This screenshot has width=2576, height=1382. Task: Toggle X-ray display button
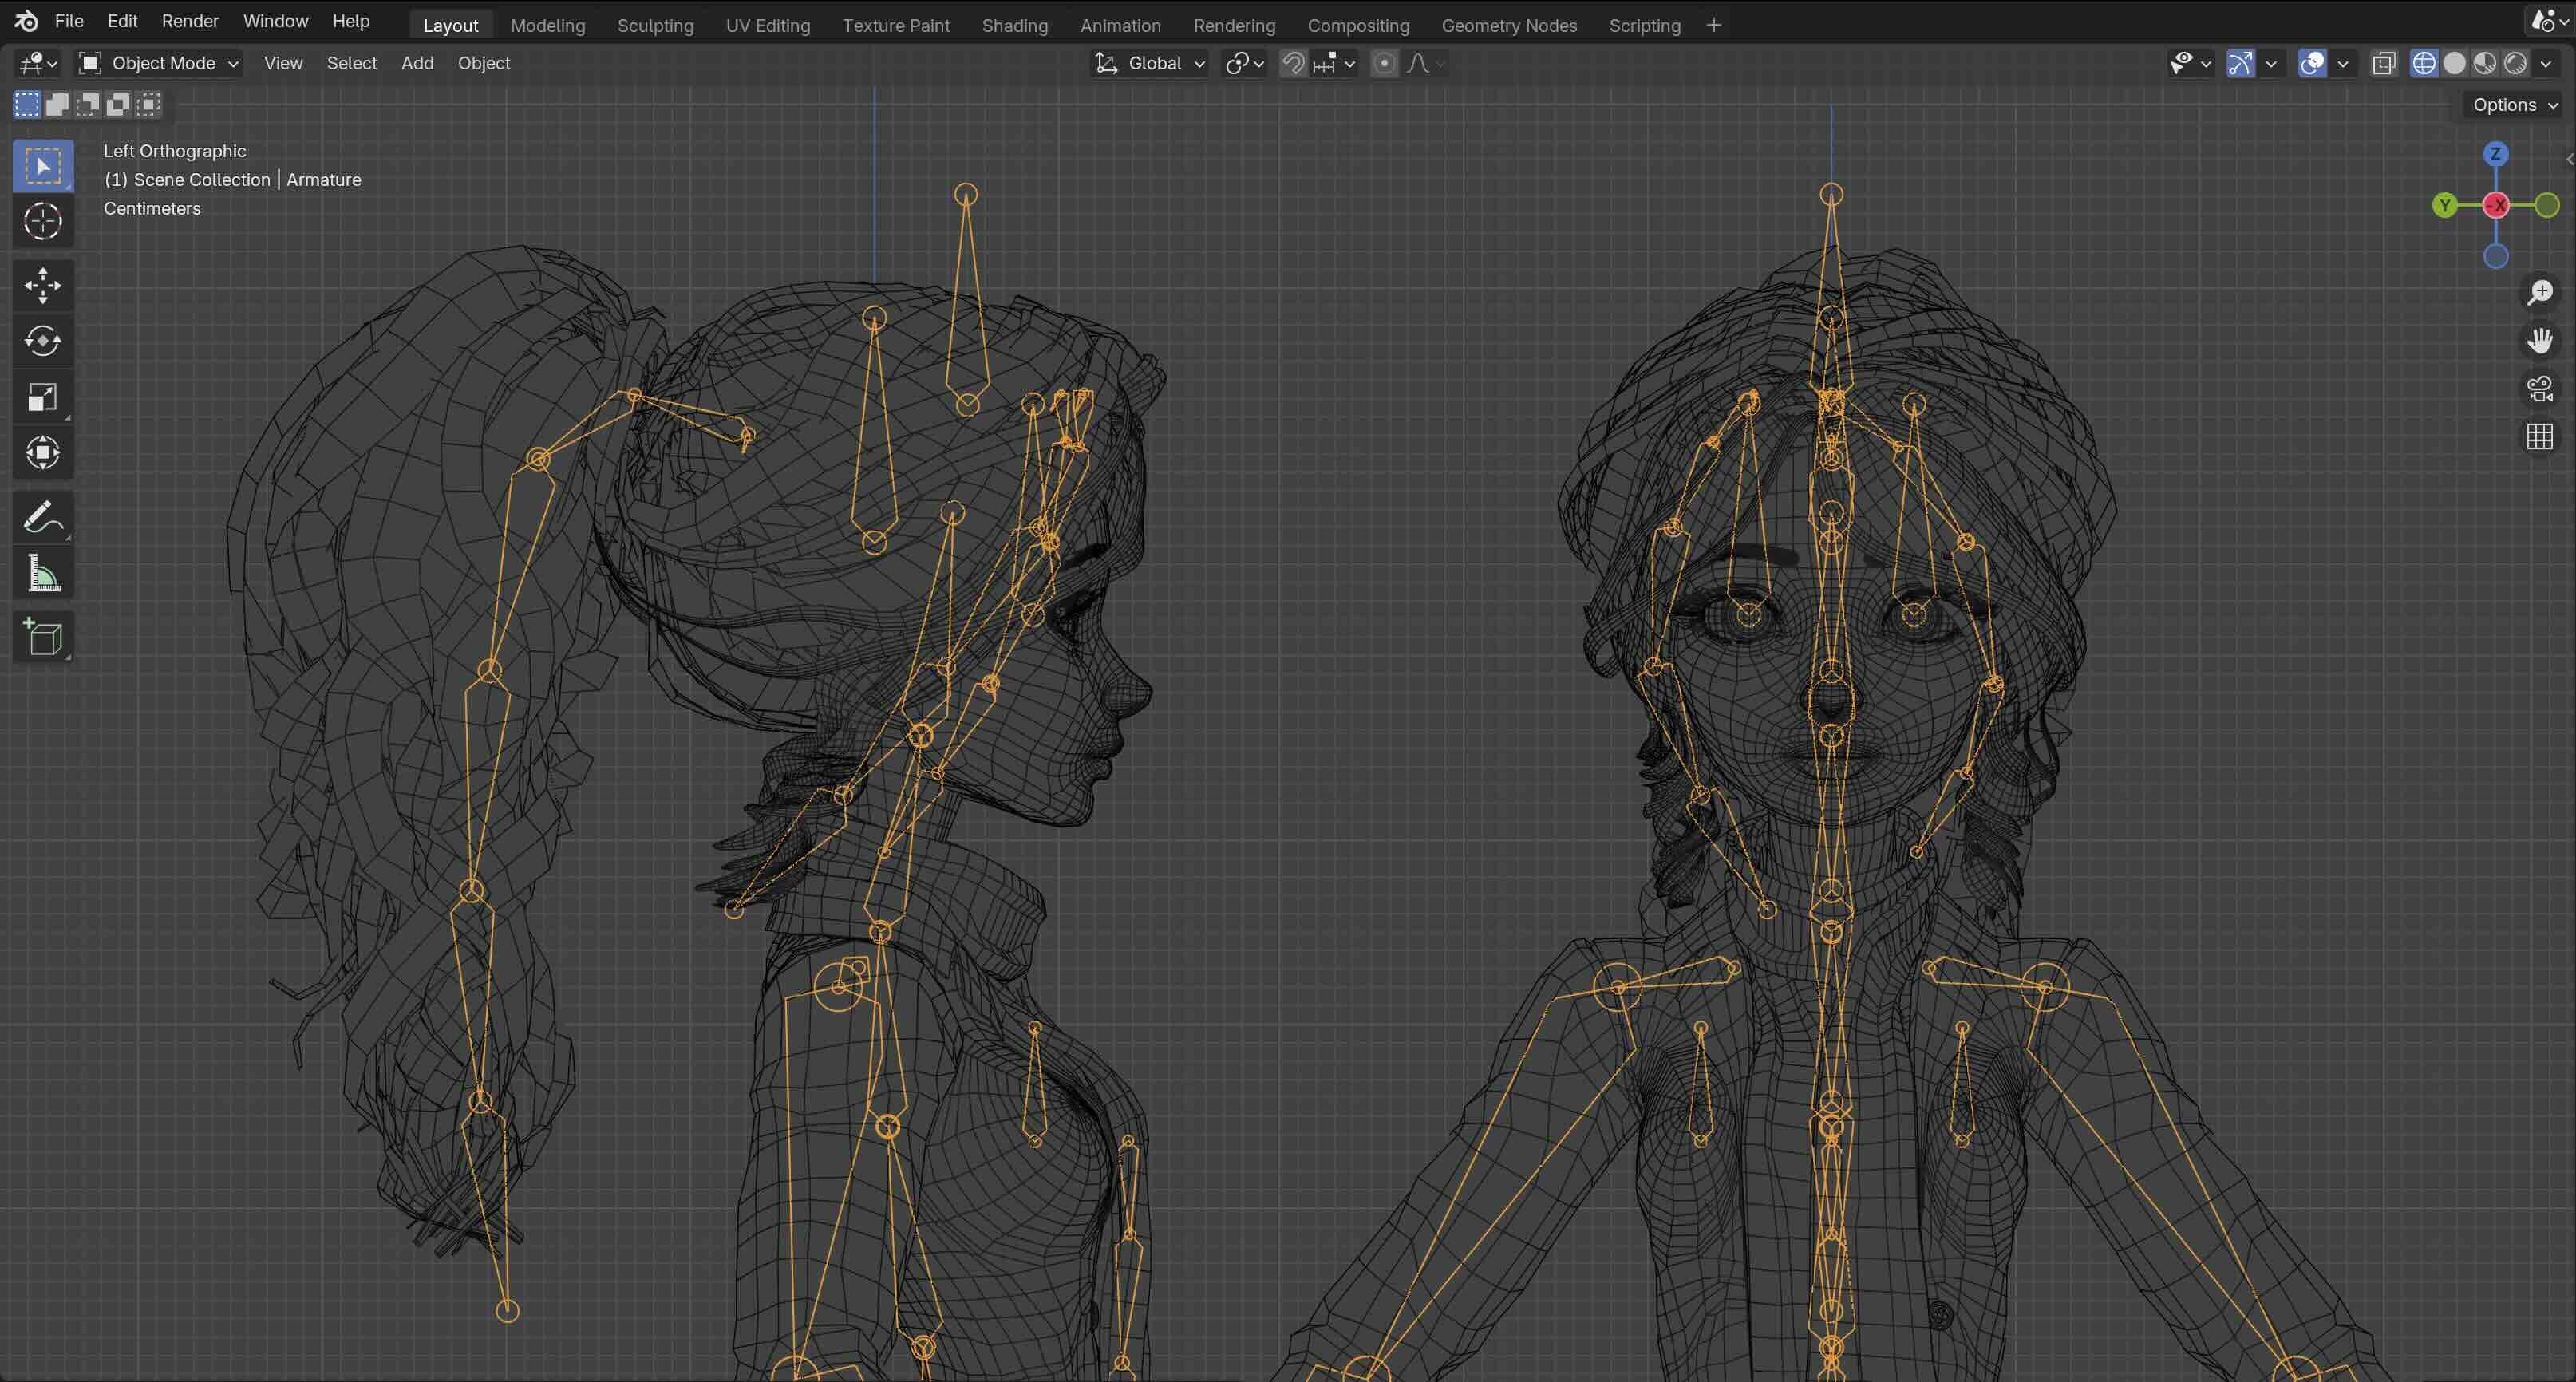[x=2384, y=64]
